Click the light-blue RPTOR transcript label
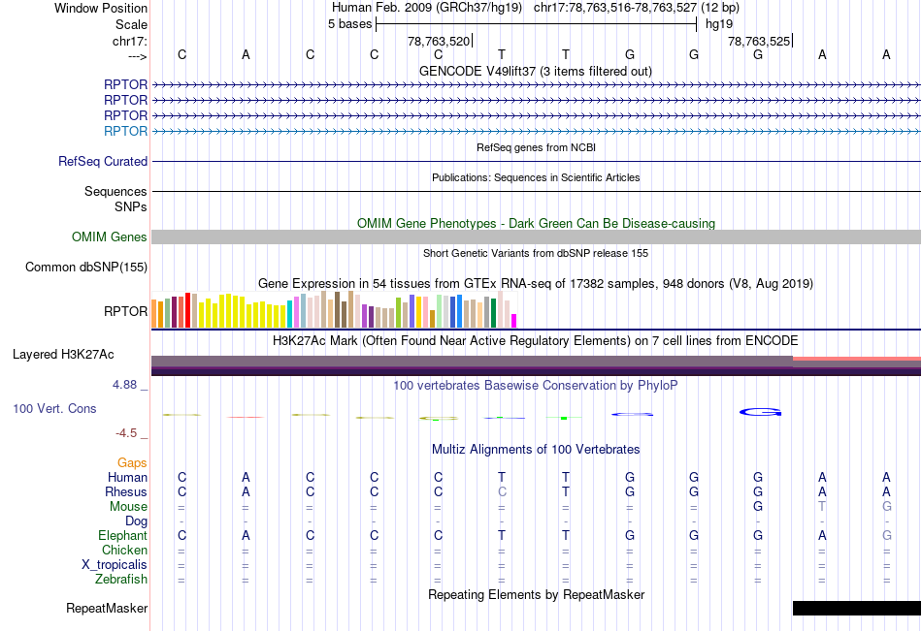Image resolution: width=922 pixels, height=631 pixels. tap(125, 131)
